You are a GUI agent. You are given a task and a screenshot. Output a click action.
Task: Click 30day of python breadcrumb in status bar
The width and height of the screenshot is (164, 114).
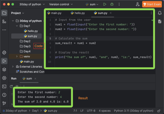15,111
